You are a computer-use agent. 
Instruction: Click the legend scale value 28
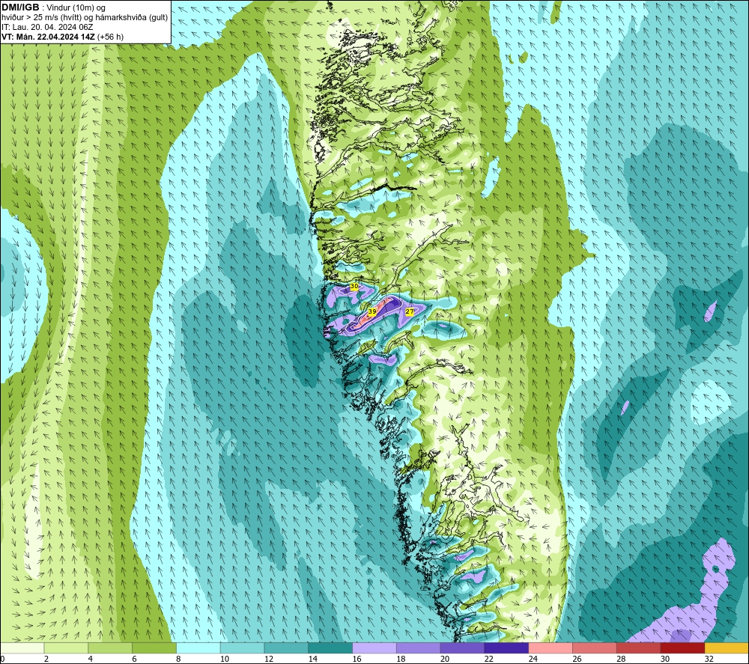point(621,659)
